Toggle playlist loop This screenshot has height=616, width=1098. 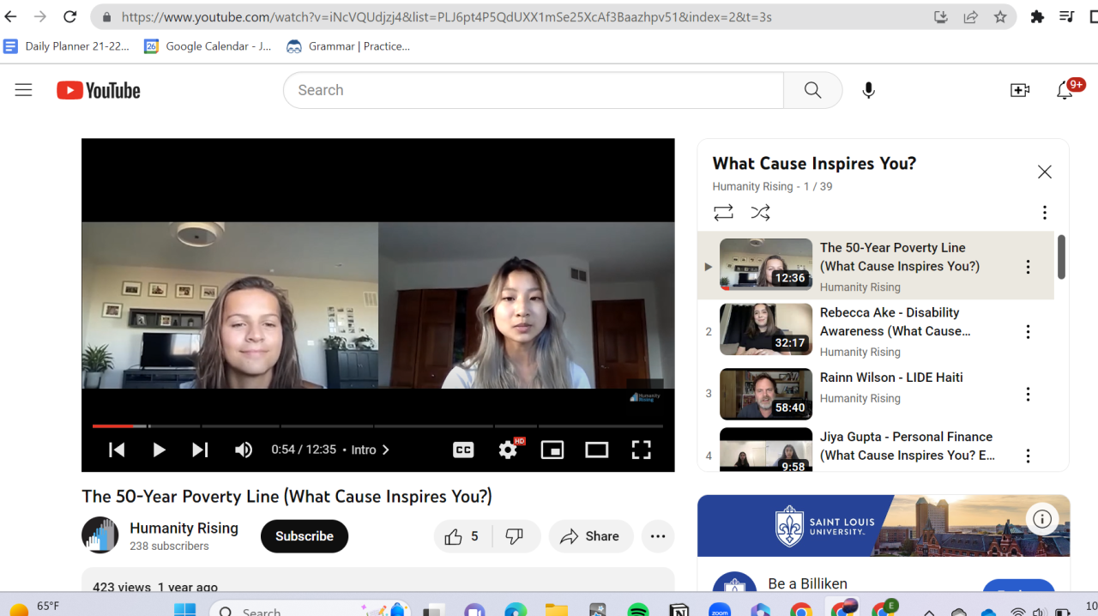click(x=723, y=212)
